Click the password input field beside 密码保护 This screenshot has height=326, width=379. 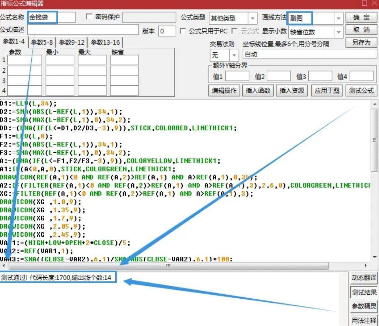pyautogui.click(x=149, y=17)
